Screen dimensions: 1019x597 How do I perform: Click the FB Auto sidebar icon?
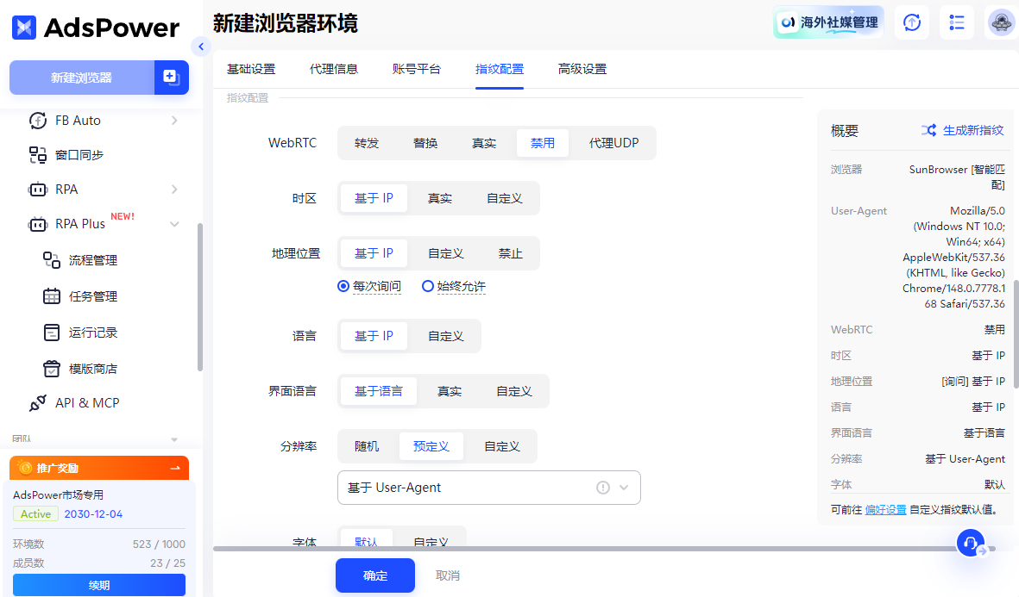click(38, 121)
